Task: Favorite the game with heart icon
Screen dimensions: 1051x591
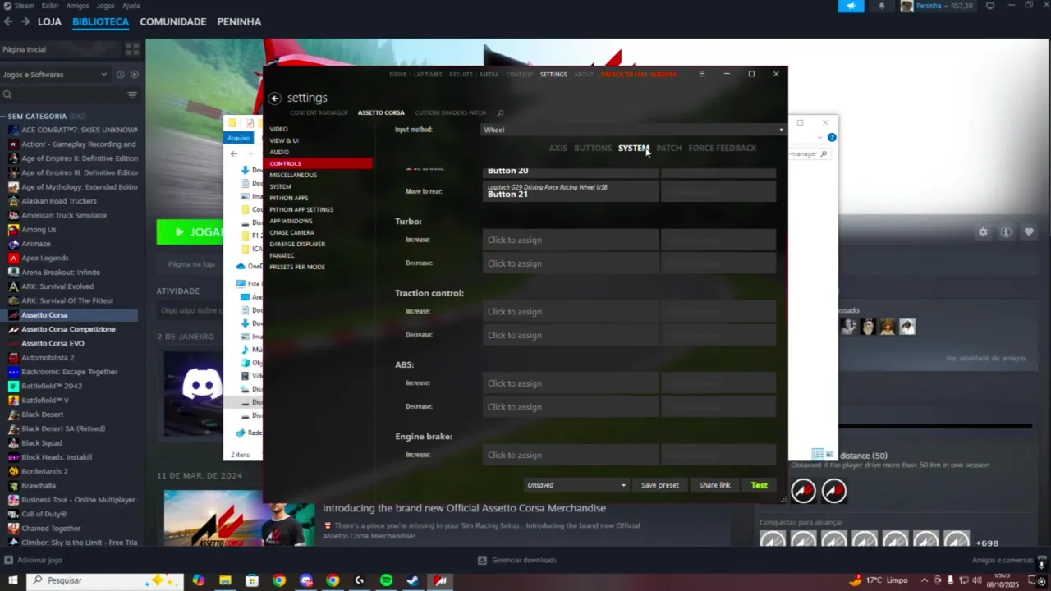Action: 1029,232
